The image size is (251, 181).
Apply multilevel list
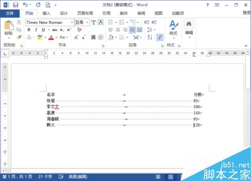[134, 22]
